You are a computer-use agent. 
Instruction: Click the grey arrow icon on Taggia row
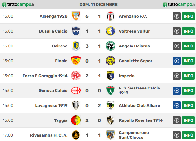click(177, 120)
